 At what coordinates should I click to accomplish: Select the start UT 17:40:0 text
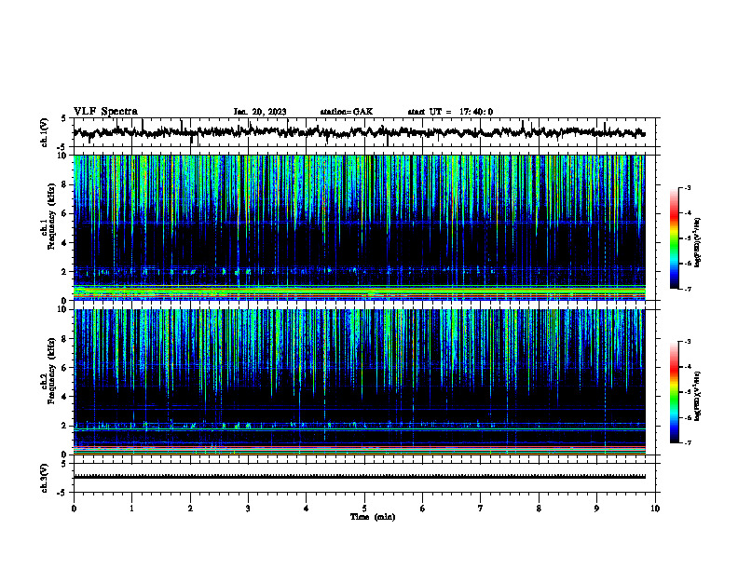[450, 112]
